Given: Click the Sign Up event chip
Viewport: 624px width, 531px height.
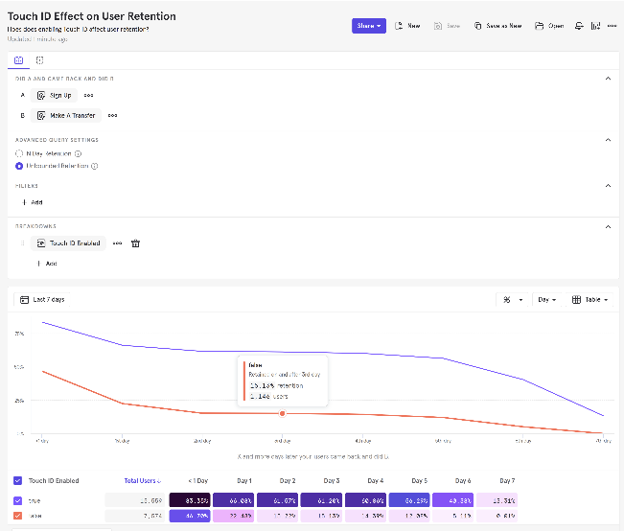Looking at the screenshot, I should (54, 95).
